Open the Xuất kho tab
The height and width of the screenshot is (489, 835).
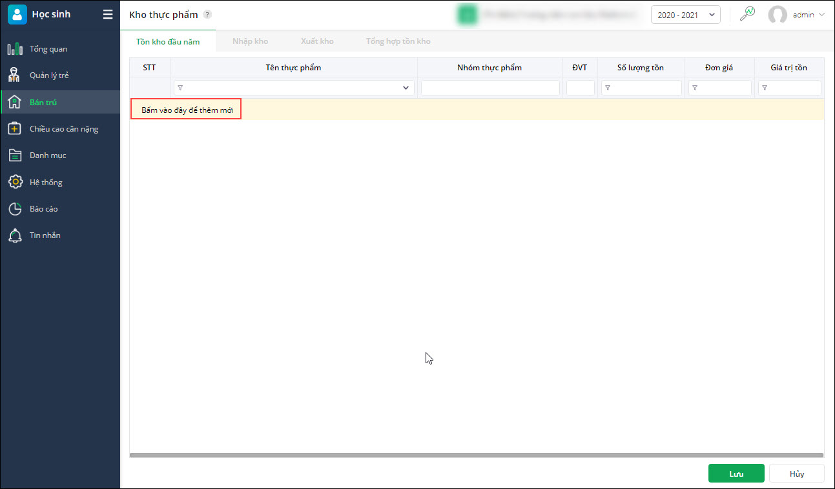coord(317,41)
